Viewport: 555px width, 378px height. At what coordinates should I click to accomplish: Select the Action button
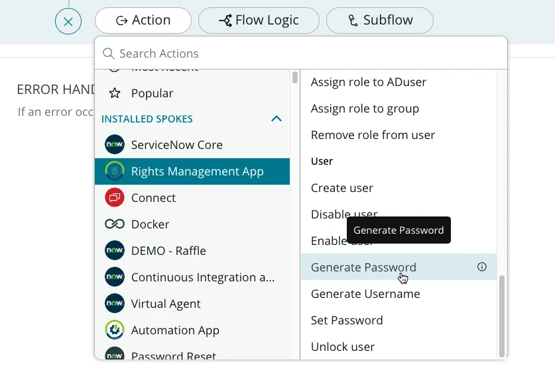pos(143,21)
